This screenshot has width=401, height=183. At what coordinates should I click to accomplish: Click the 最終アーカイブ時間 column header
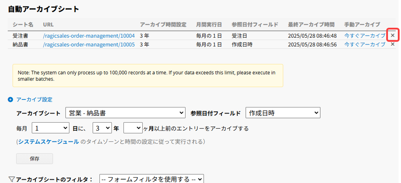click(x=311, y=25)
